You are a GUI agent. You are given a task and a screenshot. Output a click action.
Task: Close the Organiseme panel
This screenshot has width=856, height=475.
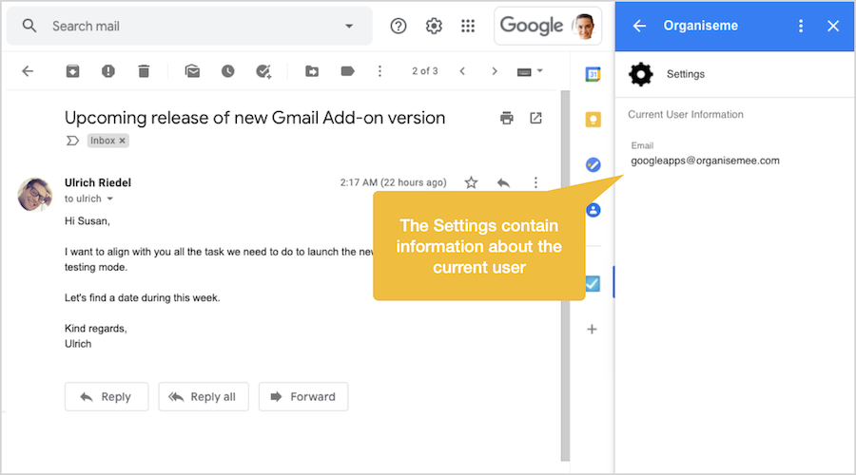click(x=833, y=26)
